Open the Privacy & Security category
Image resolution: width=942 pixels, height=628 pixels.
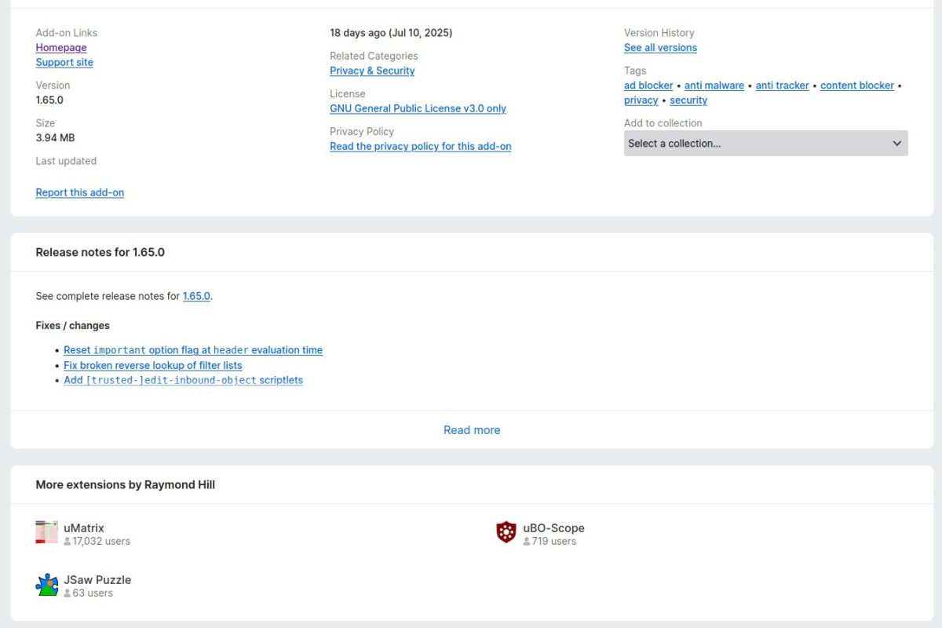pos(372,71)
